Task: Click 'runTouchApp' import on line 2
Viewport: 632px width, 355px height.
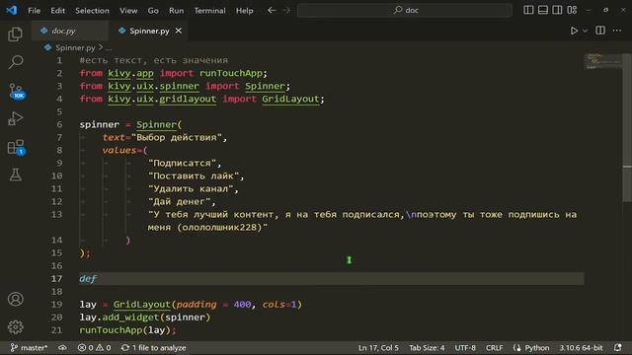Action: pyautogui.click(x=230, y=73)
